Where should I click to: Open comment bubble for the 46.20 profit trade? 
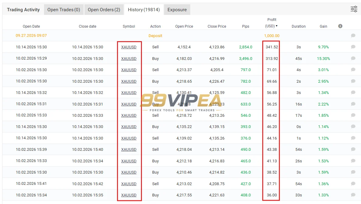(x=353, y=126)
